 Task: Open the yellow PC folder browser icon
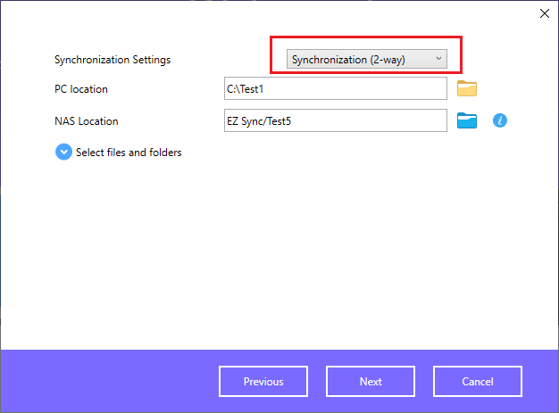467,88
